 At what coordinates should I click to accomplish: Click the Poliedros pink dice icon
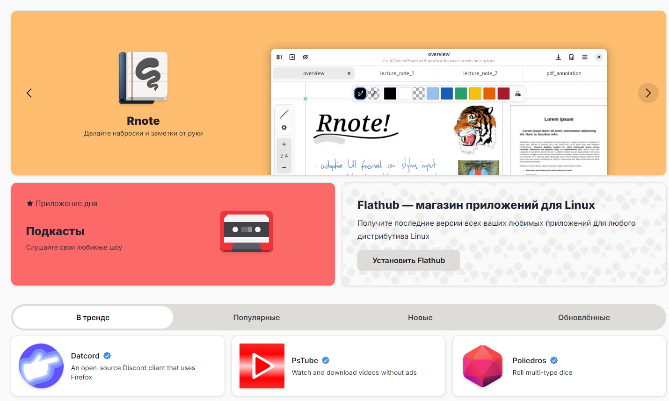(x=483, y=366)
